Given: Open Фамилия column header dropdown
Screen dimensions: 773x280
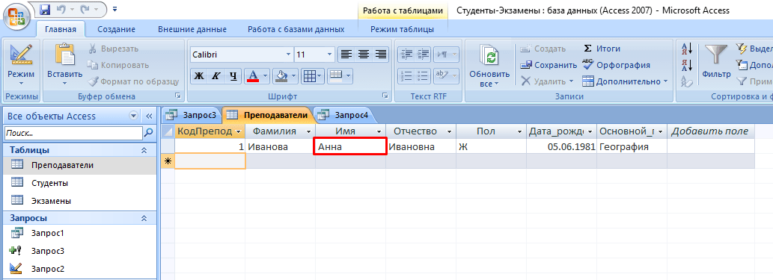Looking at the screenshot, I should [x=309, y=131].
